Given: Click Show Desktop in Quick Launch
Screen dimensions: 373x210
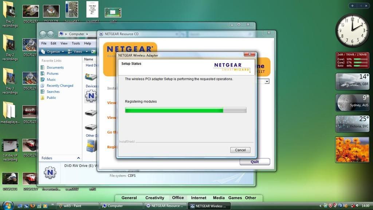Looking at the screenshot, I should click(20, 206).
